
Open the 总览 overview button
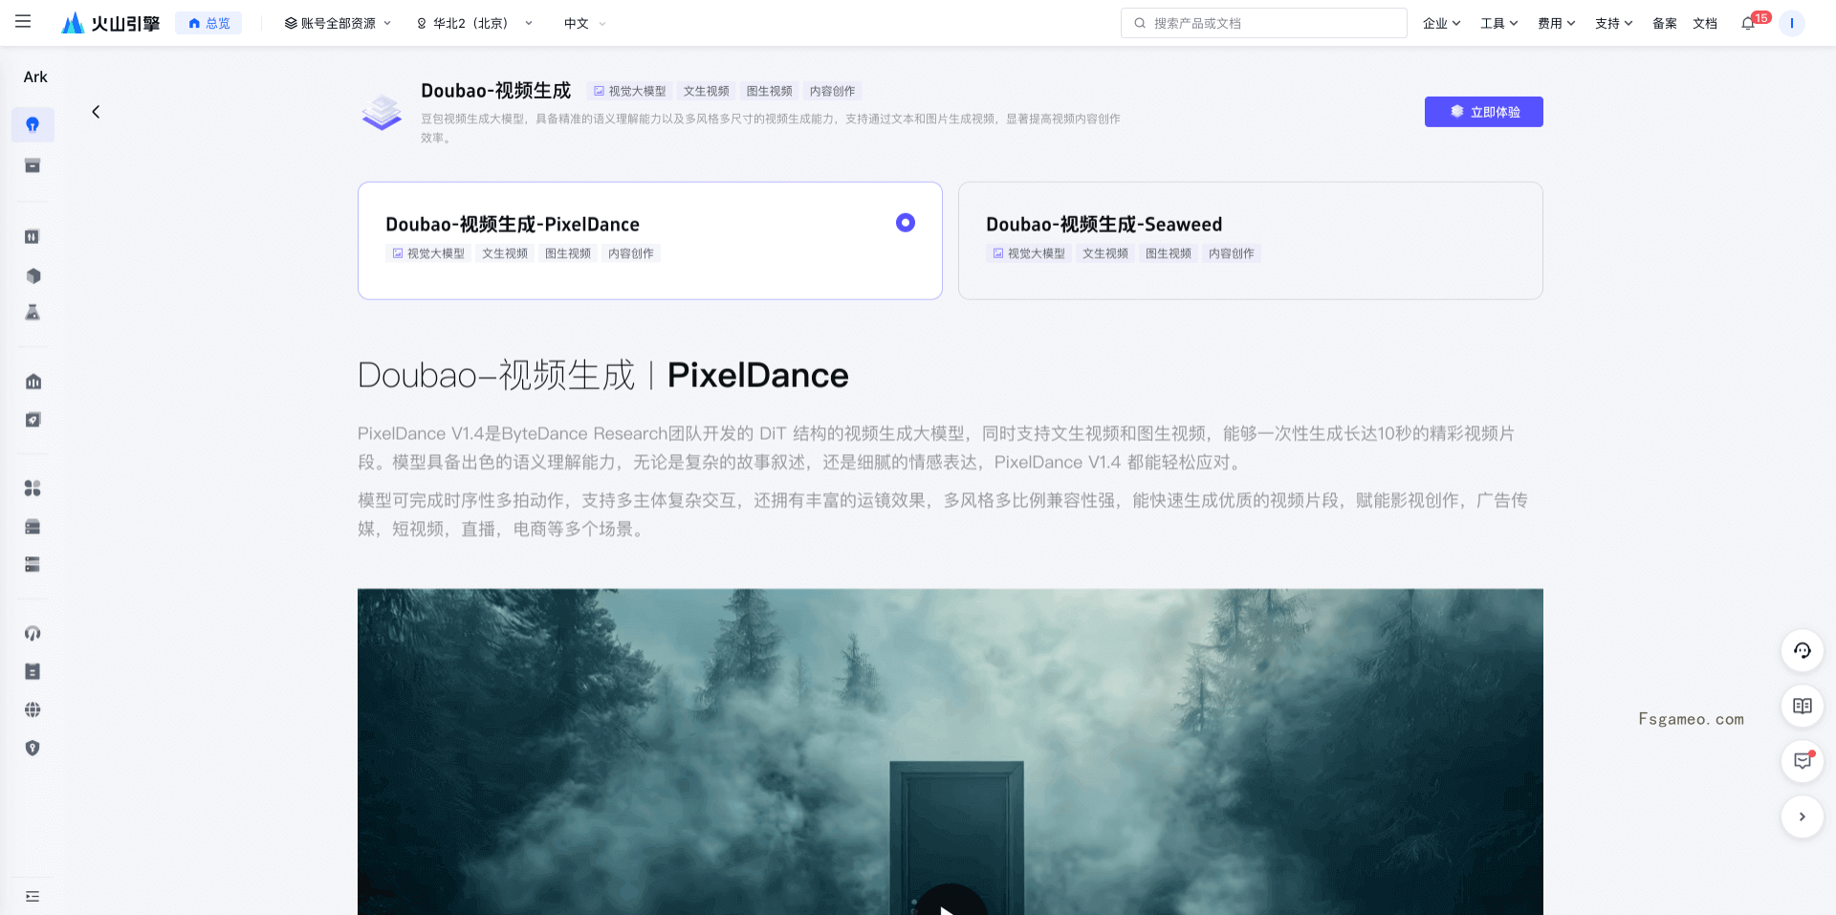[x=208, y=23]
